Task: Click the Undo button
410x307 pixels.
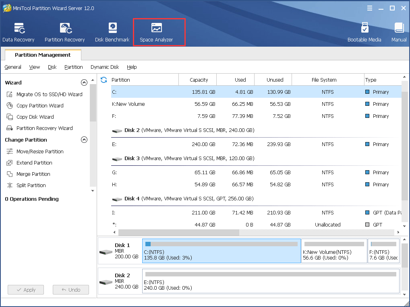Action: coord(71,290)
